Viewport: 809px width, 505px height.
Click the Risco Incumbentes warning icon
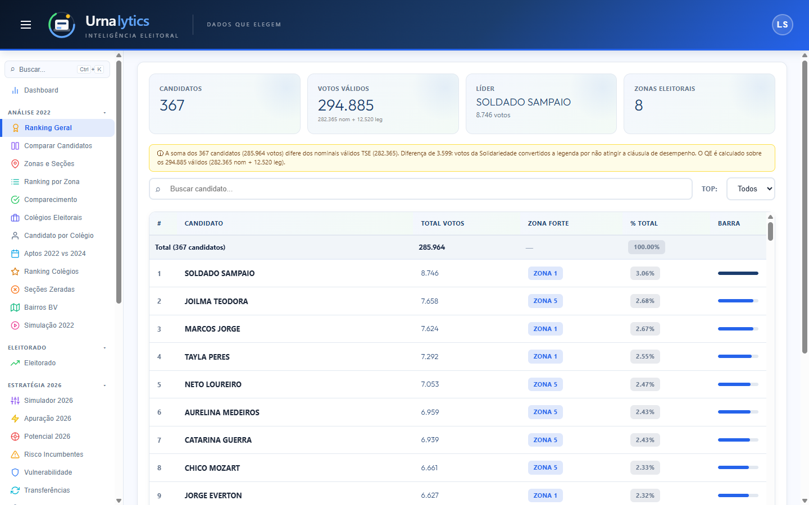click(x=15, y=454)
